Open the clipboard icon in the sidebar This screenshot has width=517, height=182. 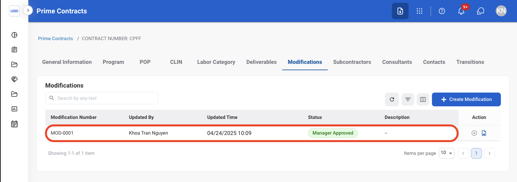click(15, 50)
